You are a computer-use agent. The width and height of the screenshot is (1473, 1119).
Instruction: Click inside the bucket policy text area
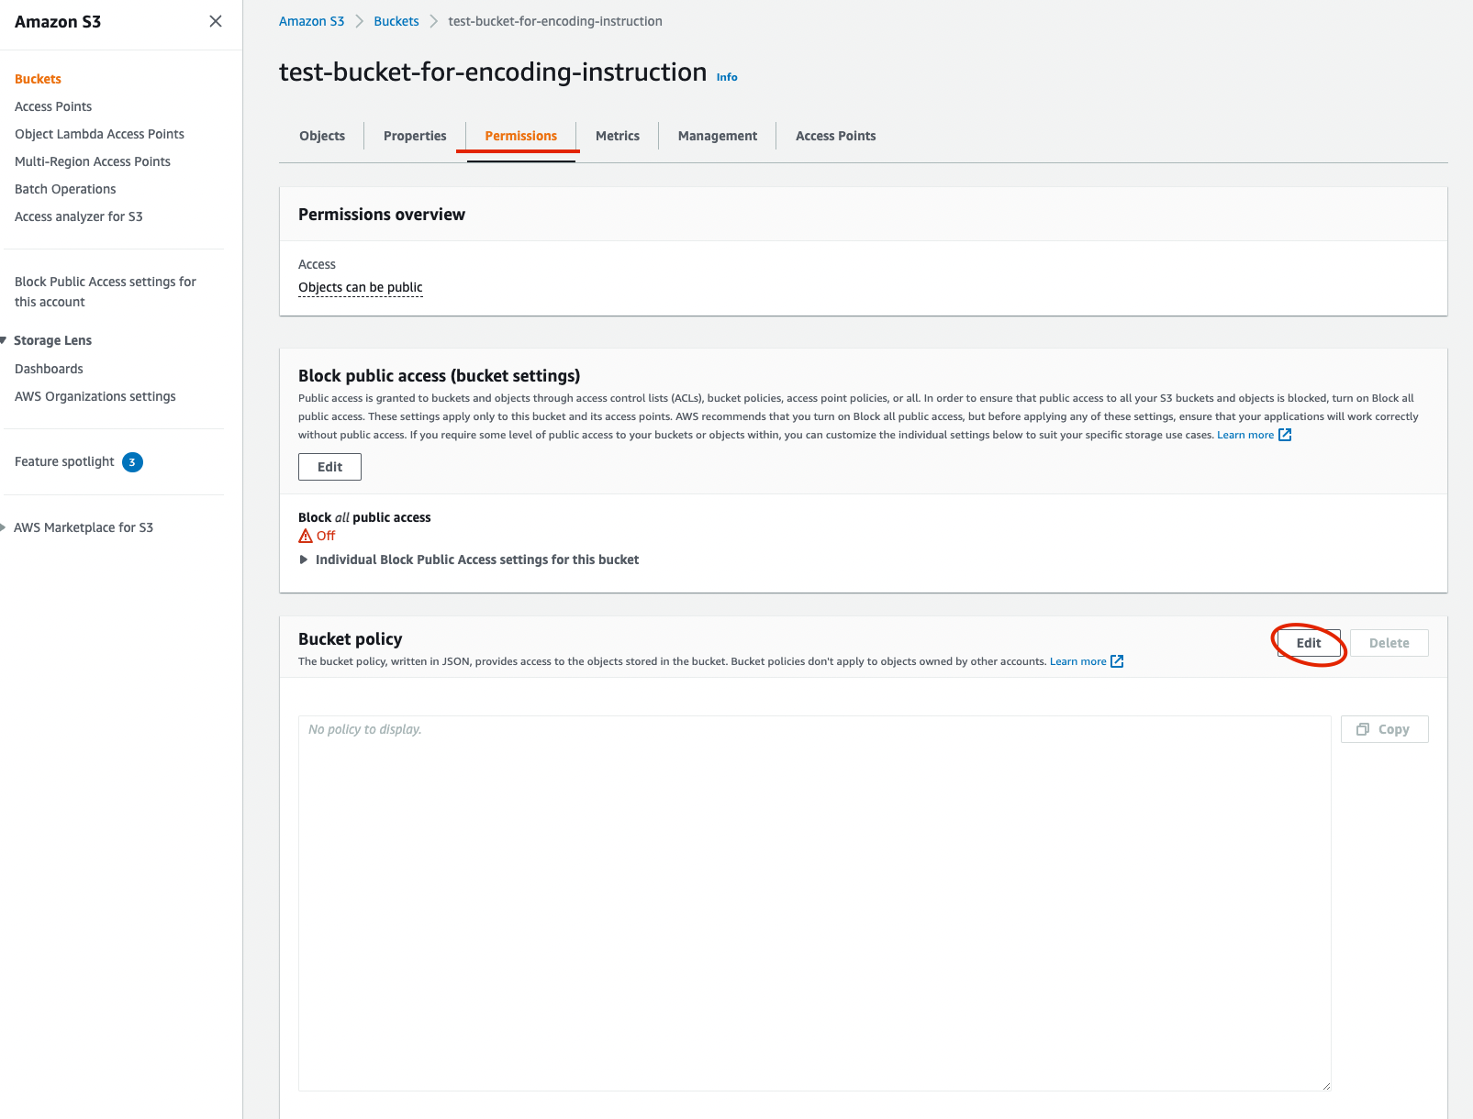point(814,903)
